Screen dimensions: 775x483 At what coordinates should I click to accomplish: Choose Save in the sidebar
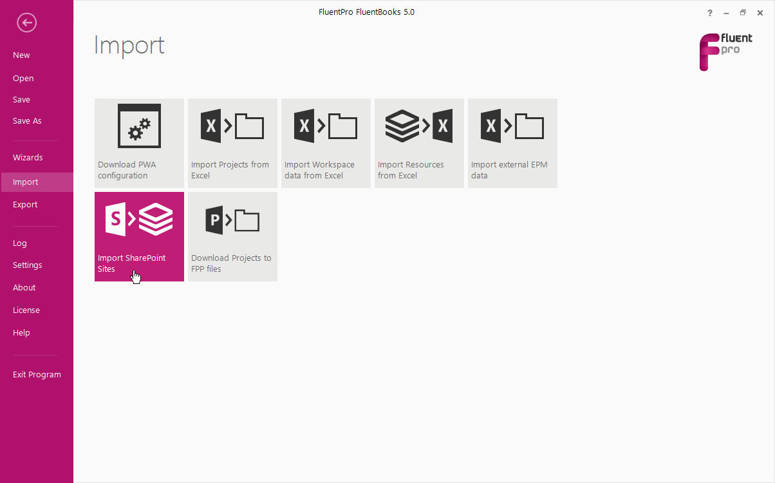coord(21,100)
